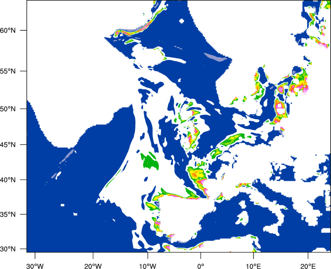Click the 40°N latitude label
The image size is (331, 269).
[8, 180]
